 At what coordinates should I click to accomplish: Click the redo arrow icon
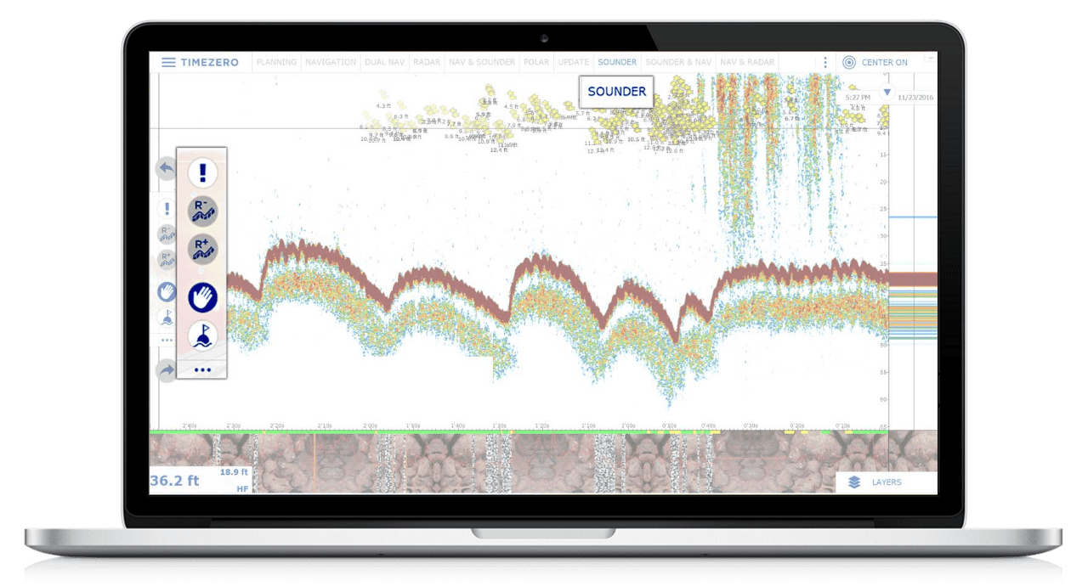[x=167, y=370]
